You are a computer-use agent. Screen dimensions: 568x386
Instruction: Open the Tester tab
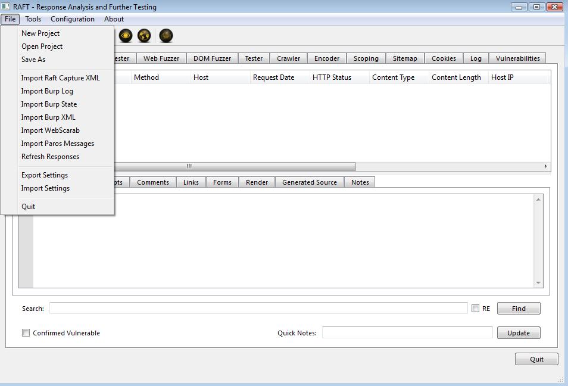tap(254, 58)
